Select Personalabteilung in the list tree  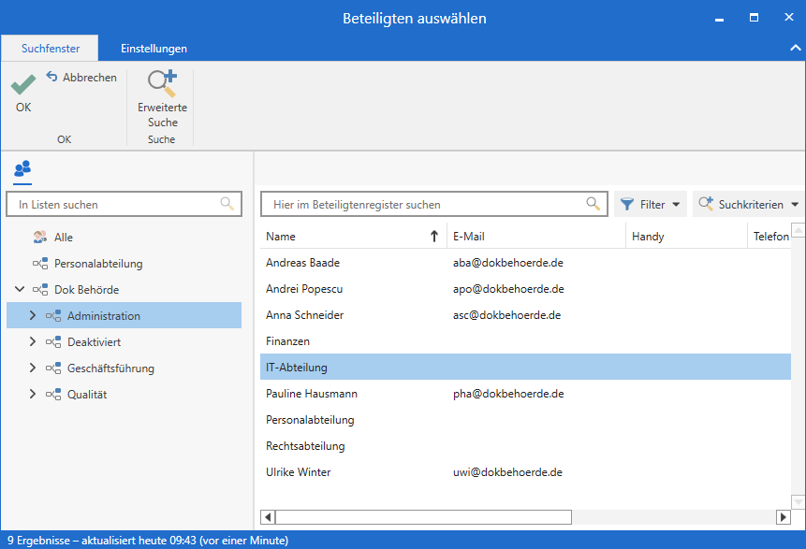coord(97,264)
